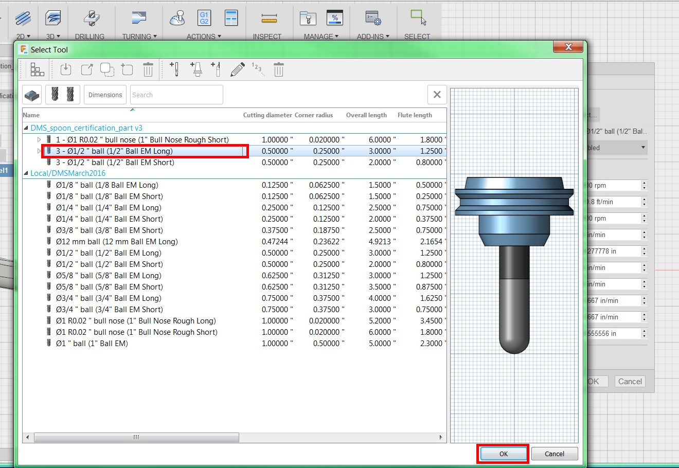The image size is (679, 468).
Task: Click the add new holder icon
Action: [196, 69]
